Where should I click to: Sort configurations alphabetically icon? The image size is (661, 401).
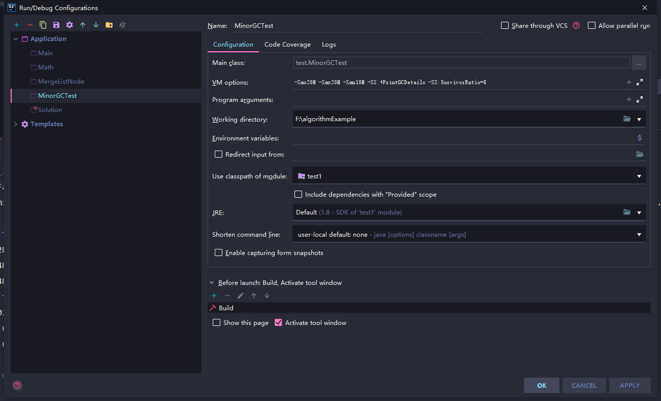(x=122, y=25)
